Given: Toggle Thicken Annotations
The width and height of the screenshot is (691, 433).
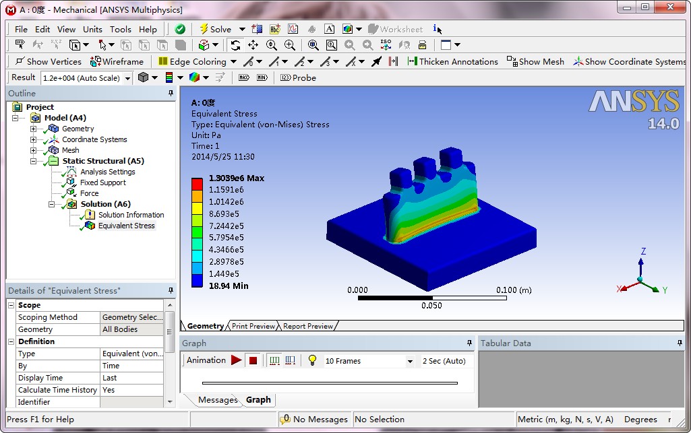Looking at the screenshot, I should (x=452, y=61).
